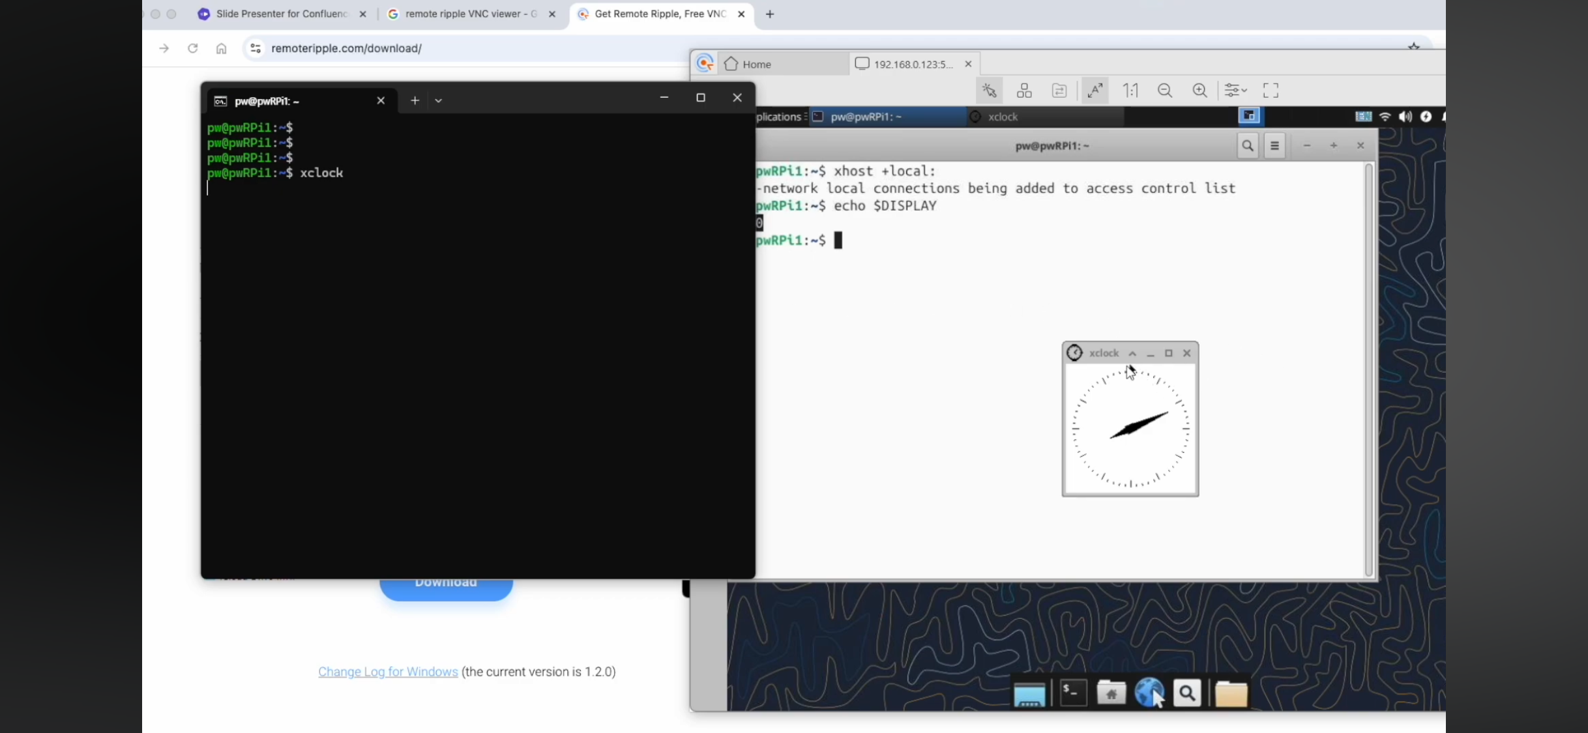Open the file transfer icon
The height and width of the screenshot is (733, 1588).
click(1059, 91)
